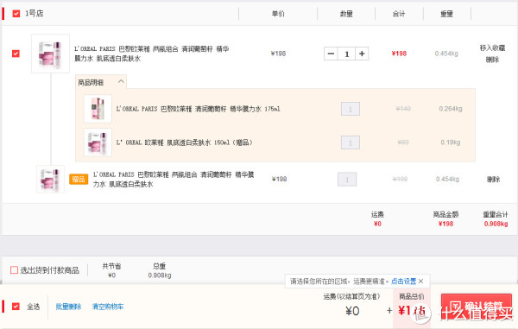The image size is (518, 329).
Task: Click the orange 赠品 tag
Action: [79, 179]
